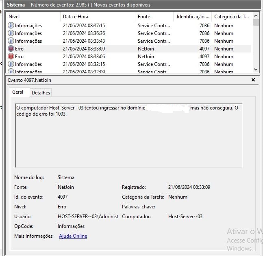Click Nome do log value Sistema

66,177
